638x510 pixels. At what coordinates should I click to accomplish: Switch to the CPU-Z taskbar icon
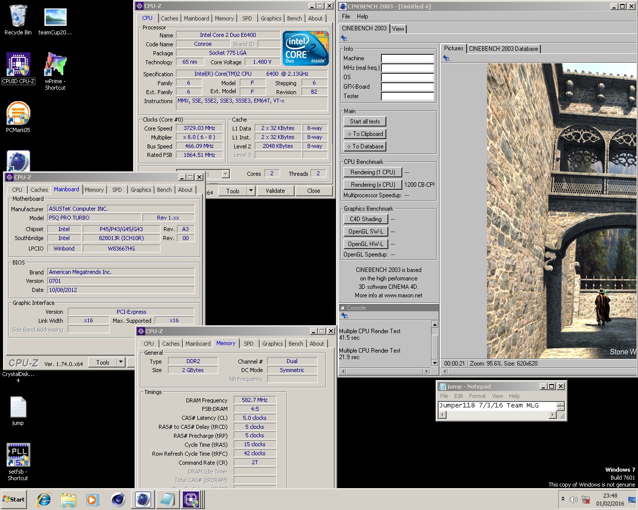coord(191,500)
